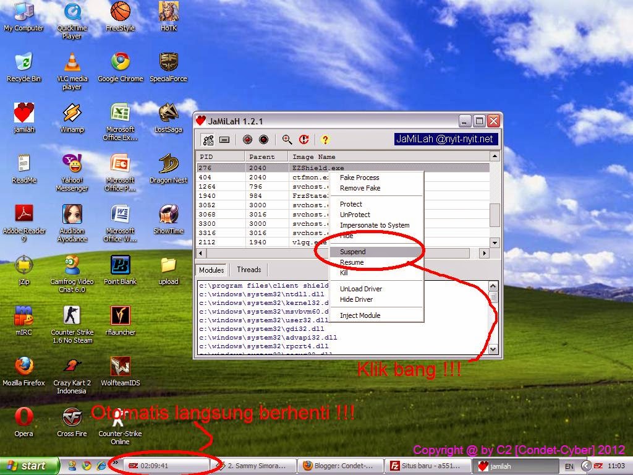Select the Counter Strike 1.6 No Steam icon
The width and height of the screenshot is (633, 475).
tap(72, 325)
